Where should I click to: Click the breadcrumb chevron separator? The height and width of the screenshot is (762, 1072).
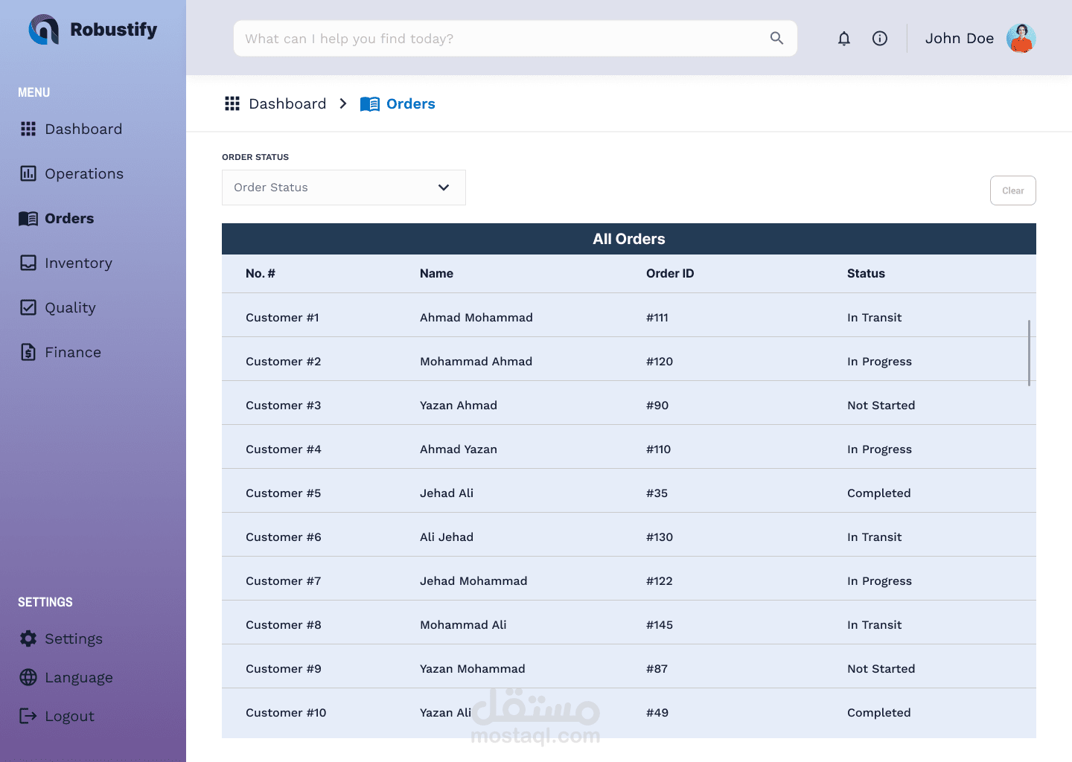343,103
